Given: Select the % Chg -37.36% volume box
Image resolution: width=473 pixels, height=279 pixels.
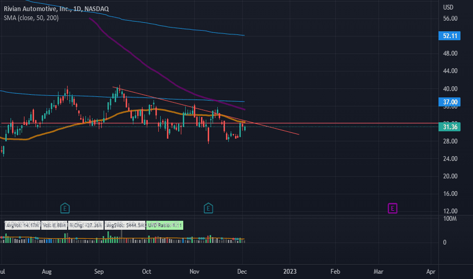Looking at the screenshot, I should pyautogui.click(x=86, y=225).
